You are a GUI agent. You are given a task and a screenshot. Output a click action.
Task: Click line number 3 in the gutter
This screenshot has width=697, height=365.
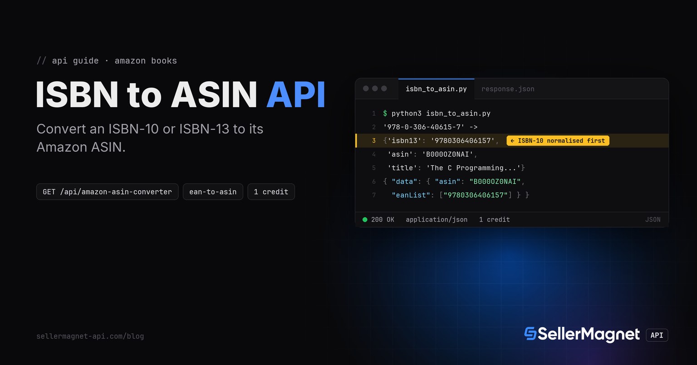[x=374, y=141]
